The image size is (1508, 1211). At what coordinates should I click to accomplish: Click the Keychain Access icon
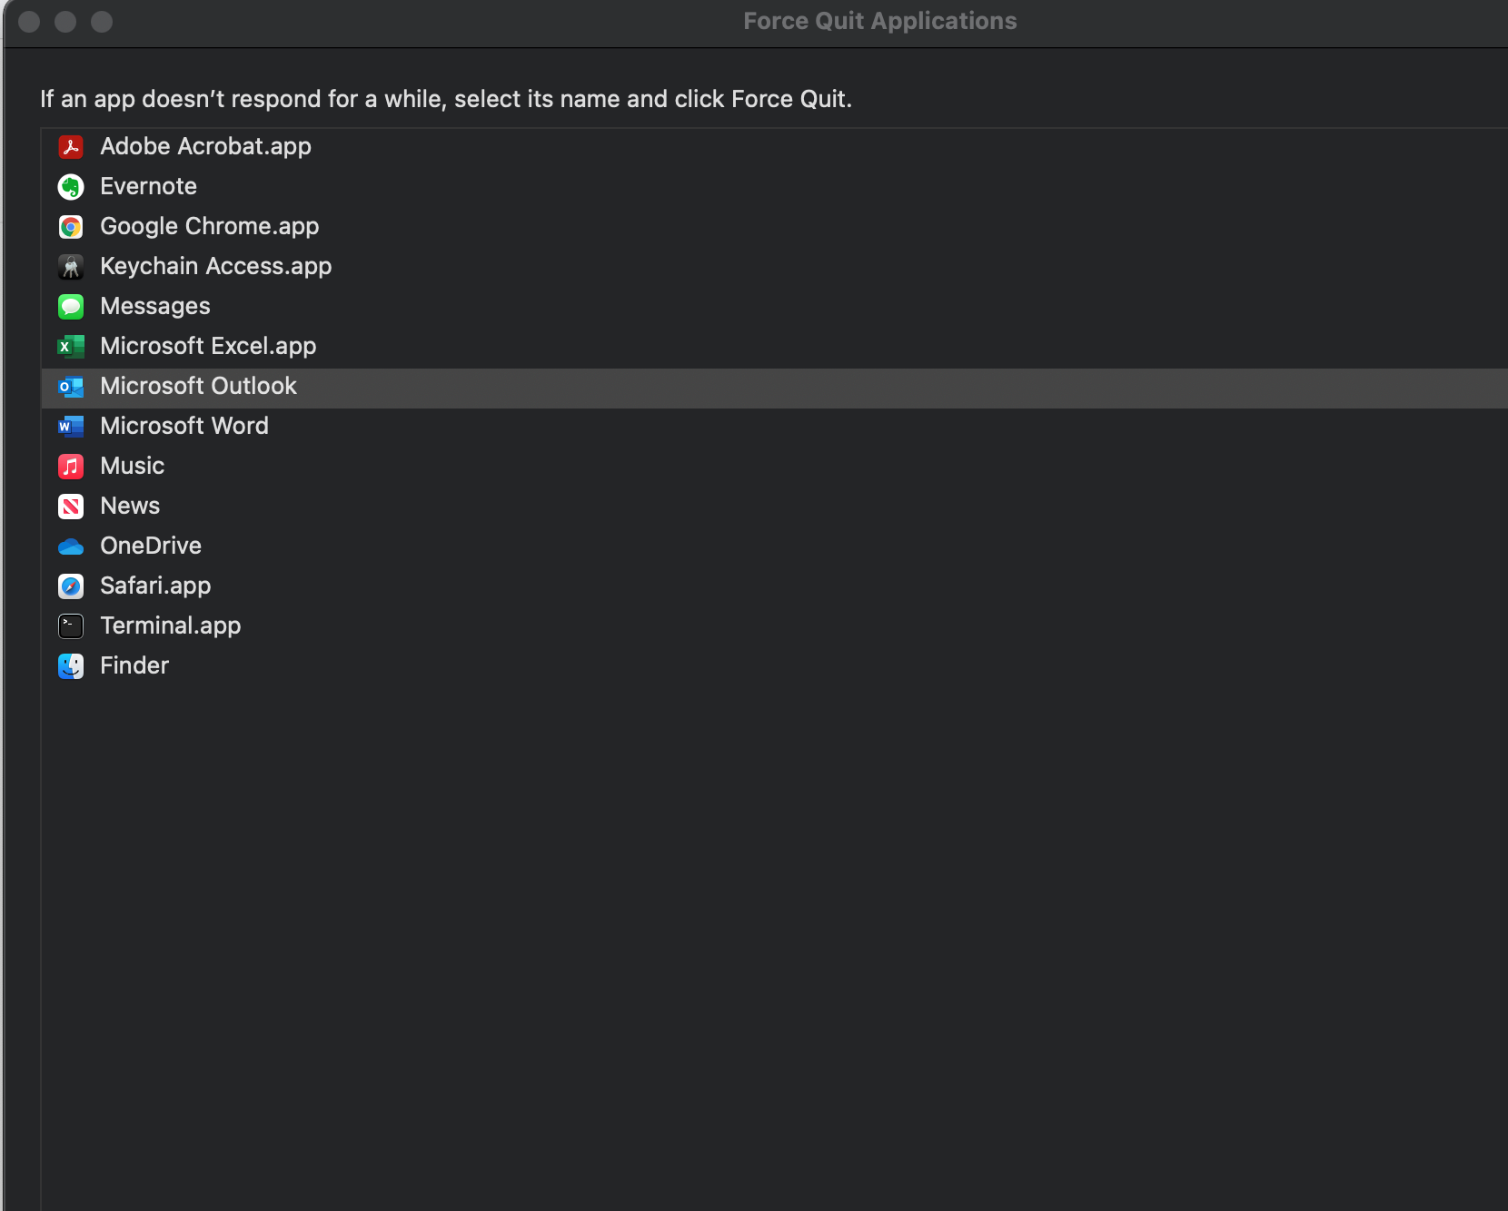[x=71, y=266]
